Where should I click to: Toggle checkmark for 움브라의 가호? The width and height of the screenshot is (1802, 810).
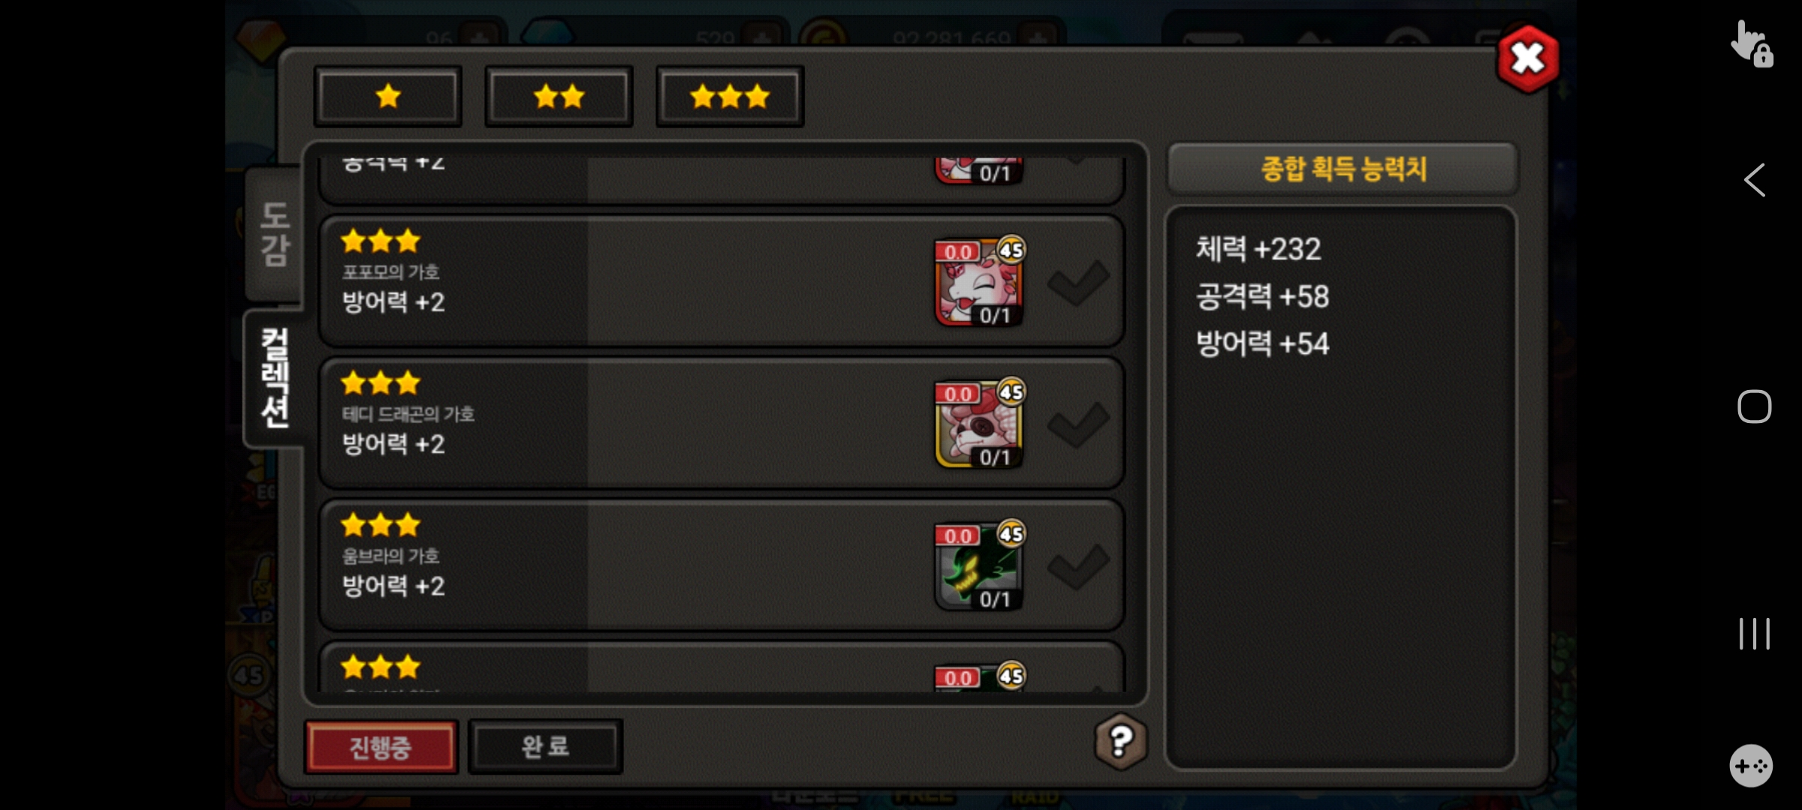click(1078, 566)
